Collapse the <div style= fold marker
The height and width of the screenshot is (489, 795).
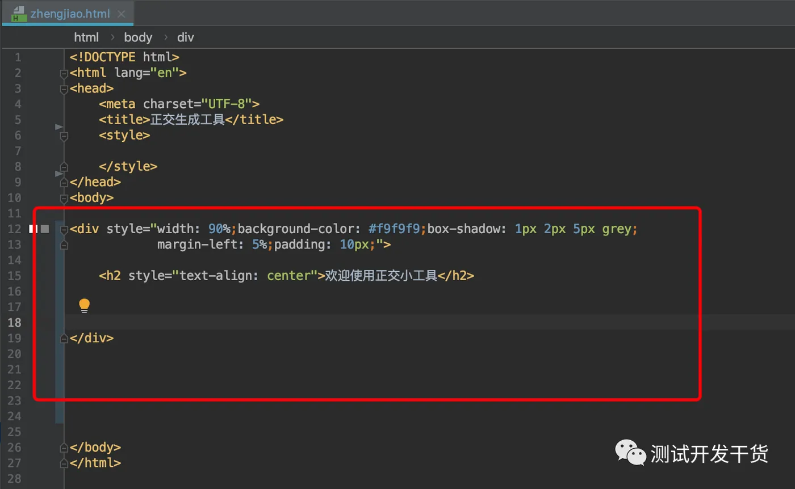click(64, 229)
